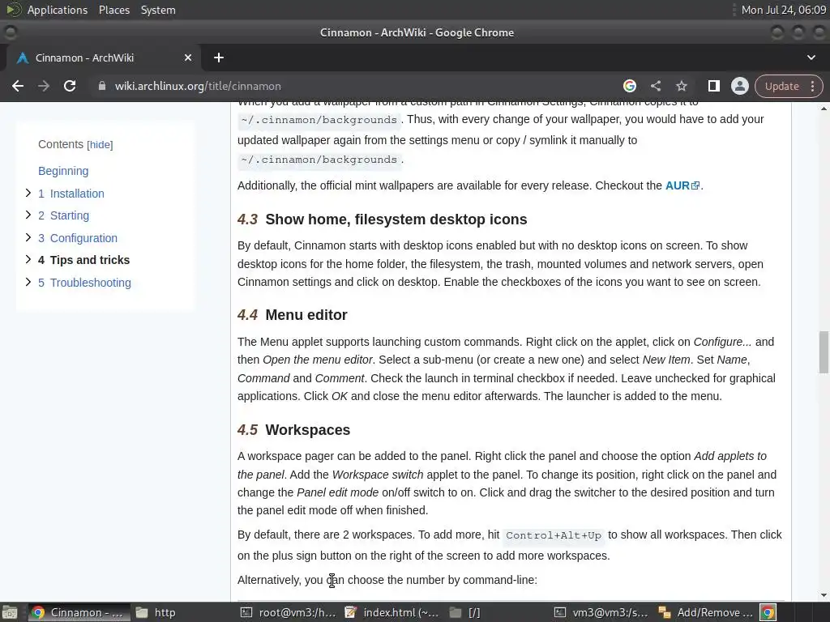Click the page vertical scrollbar thumb
Image resolution: width=830 pixels, height=622 pixels.
[824, 352]
